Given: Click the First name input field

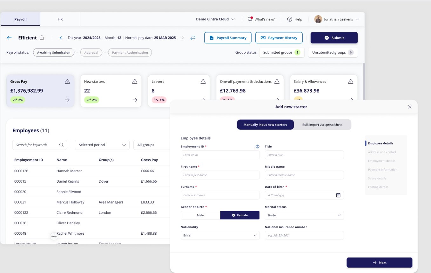Looking at the screenshot, I should (x=220, y=175).
